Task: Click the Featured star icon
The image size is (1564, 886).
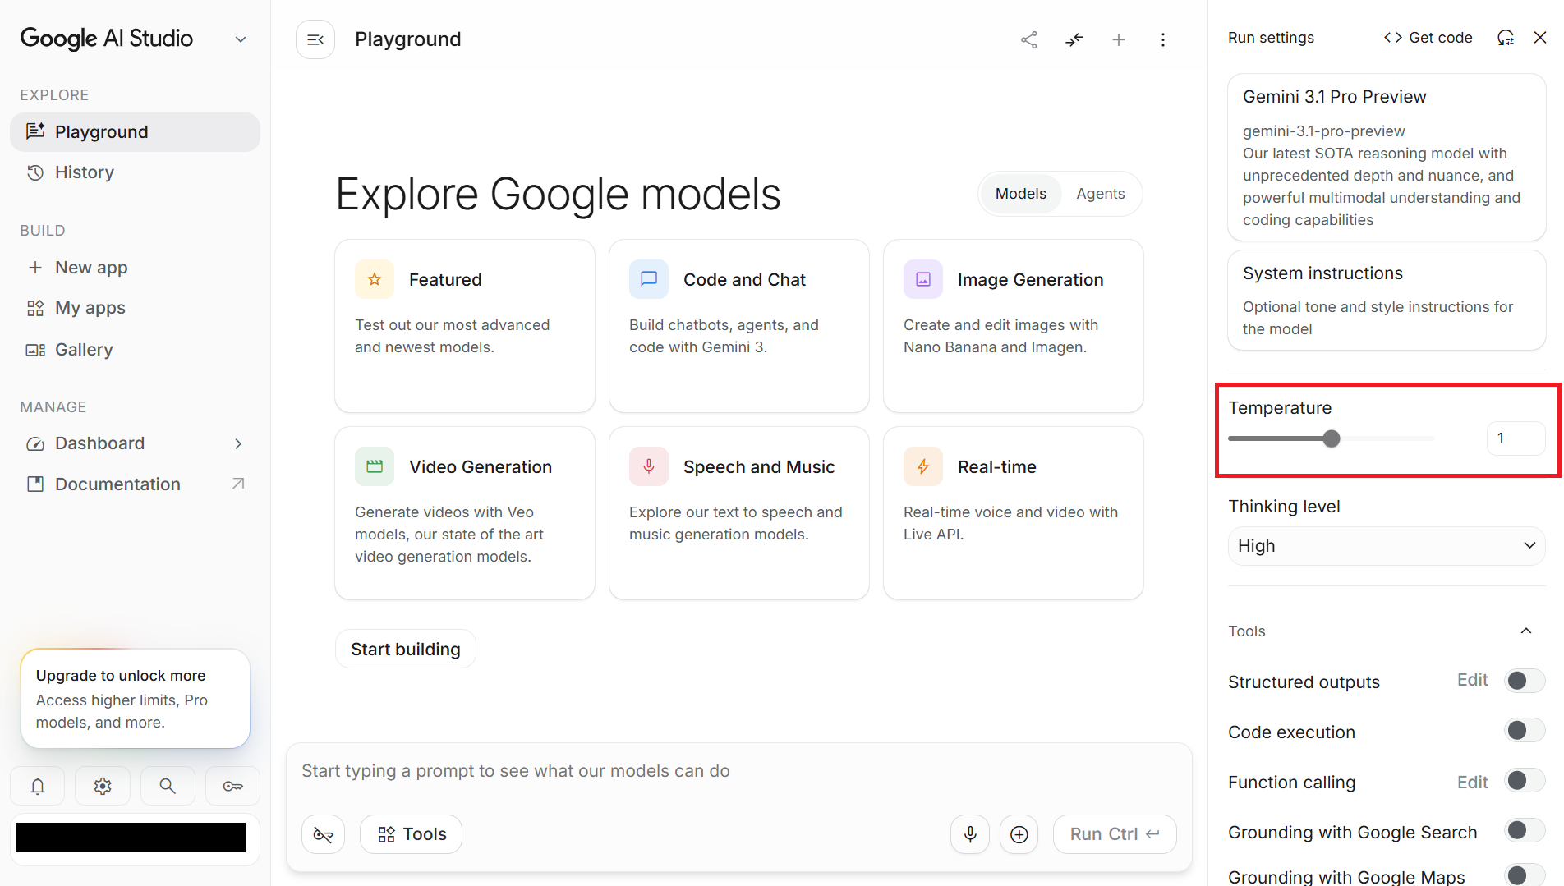Action: tap(375, 279)
